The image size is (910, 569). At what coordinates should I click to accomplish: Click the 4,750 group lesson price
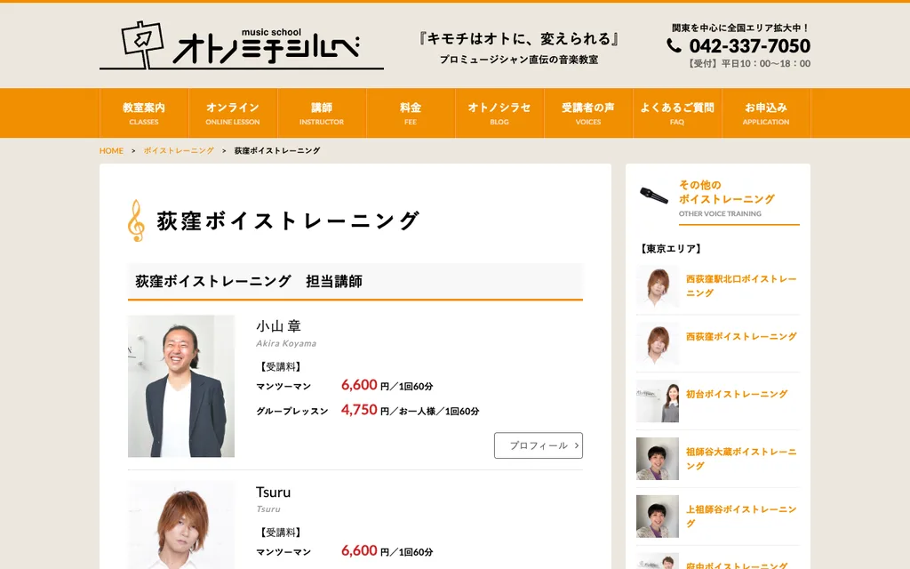(x=359, y=410)
